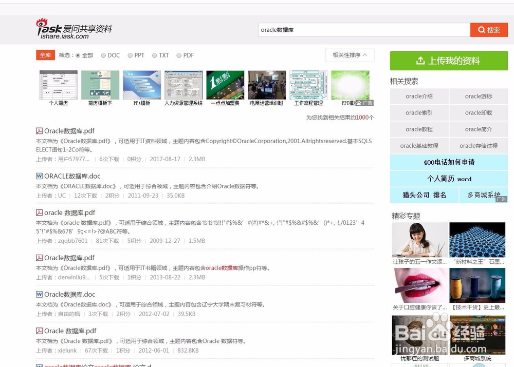The height and width of the screenshot is (367, 514).
Task: Click the 400电话如何申请 promoted link
Action: tap(448, 162)
